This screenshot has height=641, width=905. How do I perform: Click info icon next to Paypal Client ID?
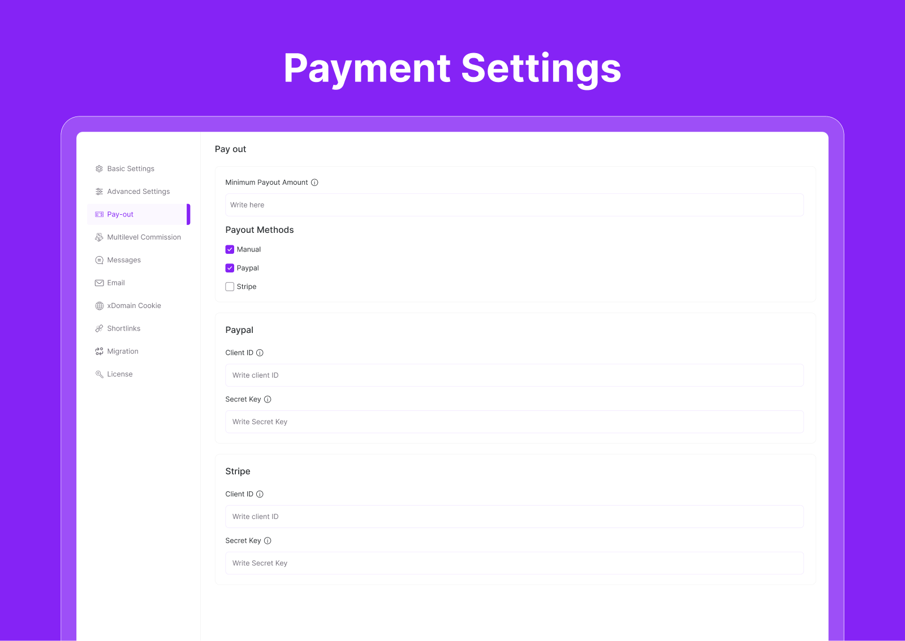point(260,353)
